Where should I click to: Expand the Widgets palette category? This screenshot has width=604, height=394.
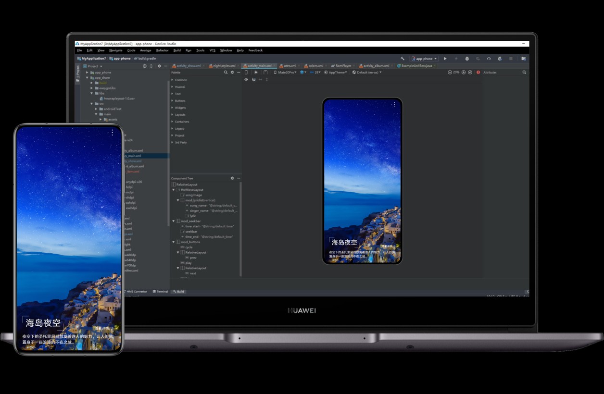pyautogui.click(x=180, y=108)
